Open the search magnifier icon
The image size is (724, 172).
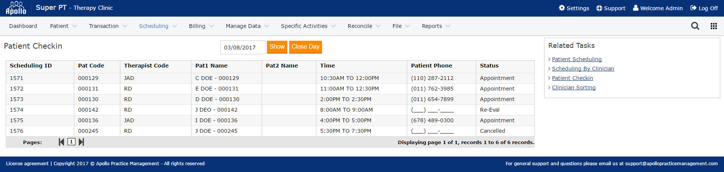695,26
